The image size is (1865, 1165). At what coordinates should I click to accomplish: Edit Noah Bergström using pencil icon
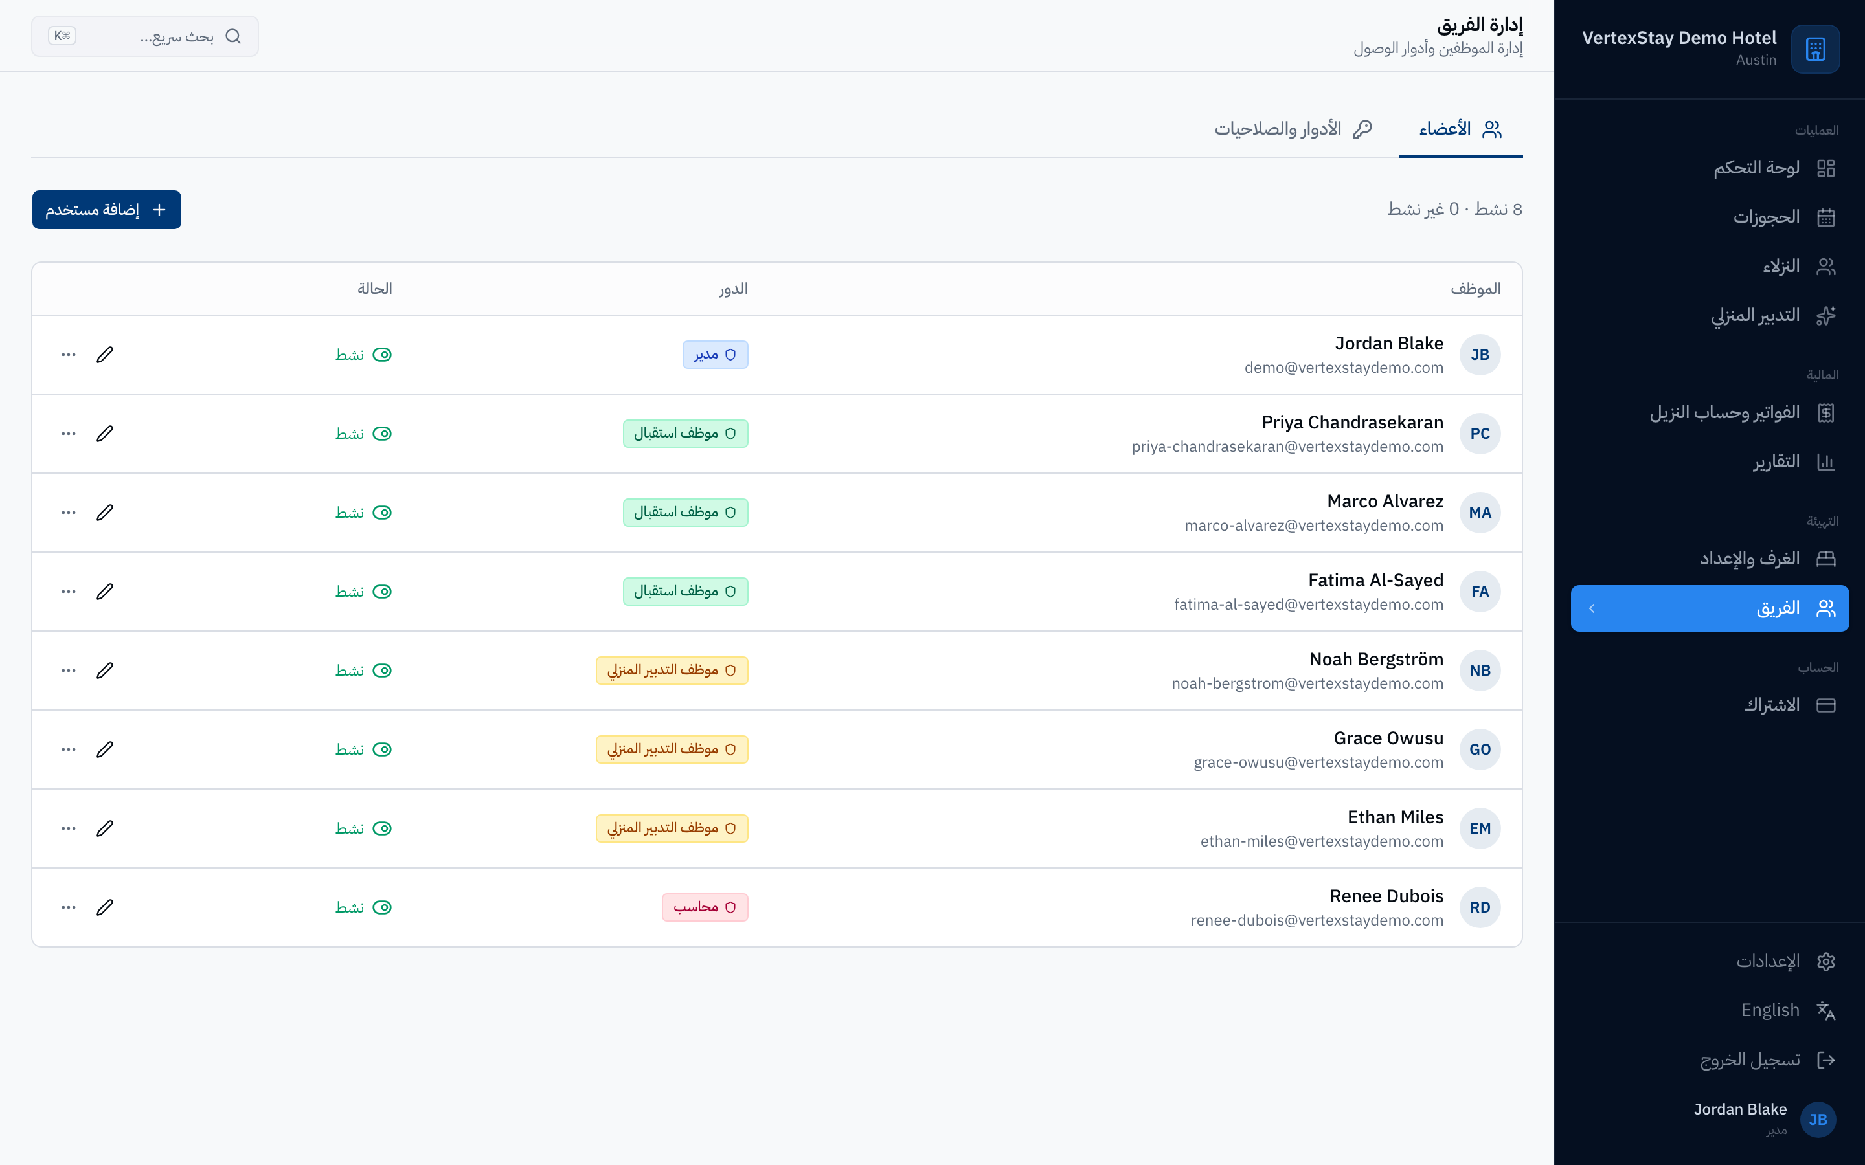point(105,671)
